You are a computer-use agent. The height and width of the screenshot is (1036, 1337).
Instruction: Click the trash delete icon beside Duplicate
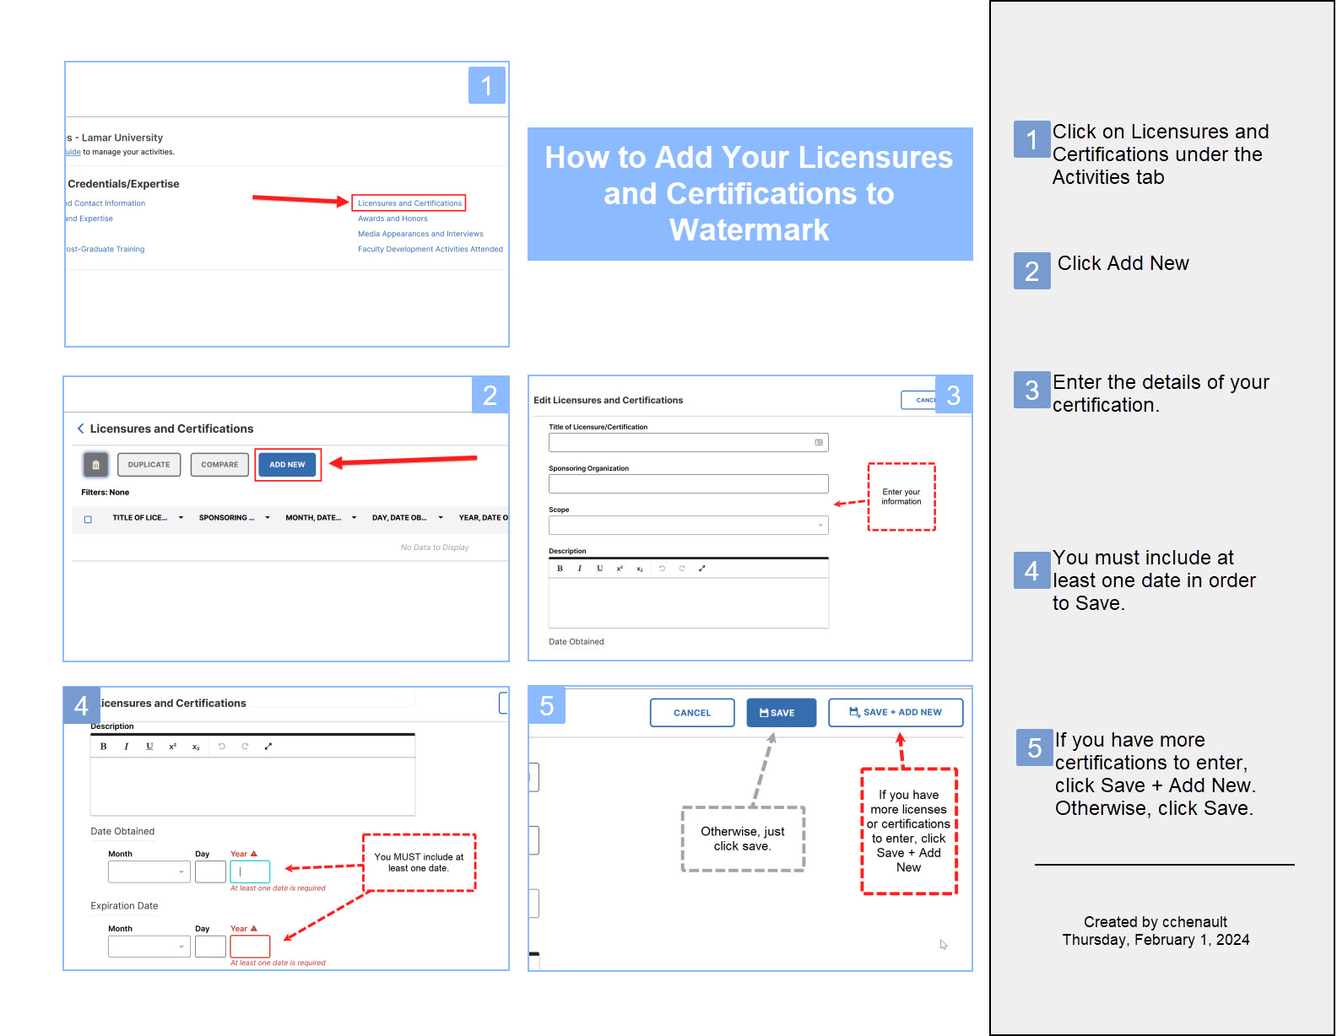click(95, 465)
